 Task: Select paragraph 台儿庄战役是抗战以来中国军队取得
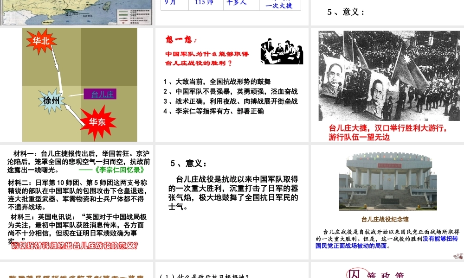pyautogui.click(x=233, y=193)
